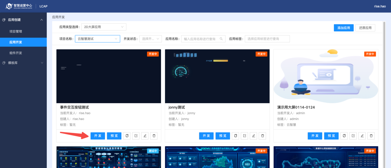Click 开发中 badge on jonny测试 card

click(x=261, y=54)
